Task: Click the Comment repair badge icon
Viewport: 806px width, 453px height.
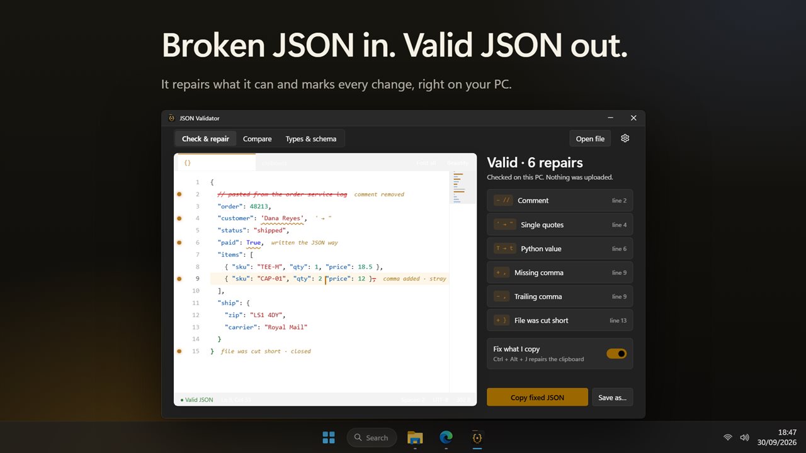Action: tap(503, 201)
